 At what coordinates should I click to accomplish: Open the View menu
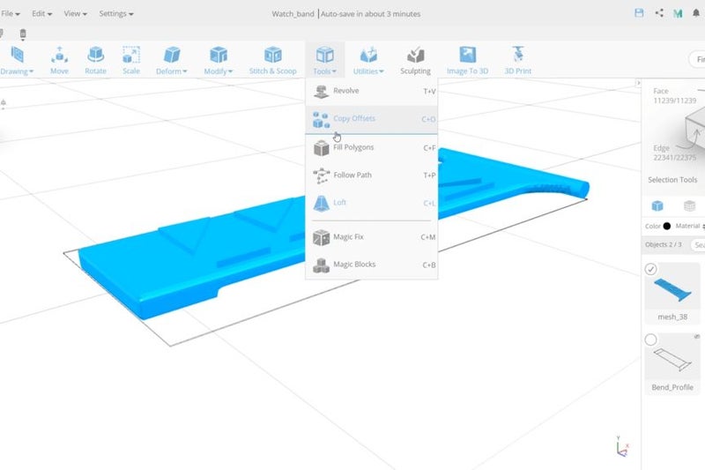[x=75, y=13]
